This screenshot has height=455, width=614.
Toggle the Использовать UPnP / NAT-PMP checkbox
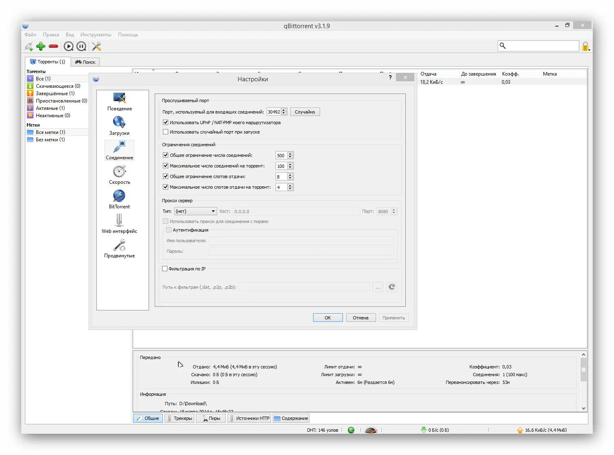165,123
